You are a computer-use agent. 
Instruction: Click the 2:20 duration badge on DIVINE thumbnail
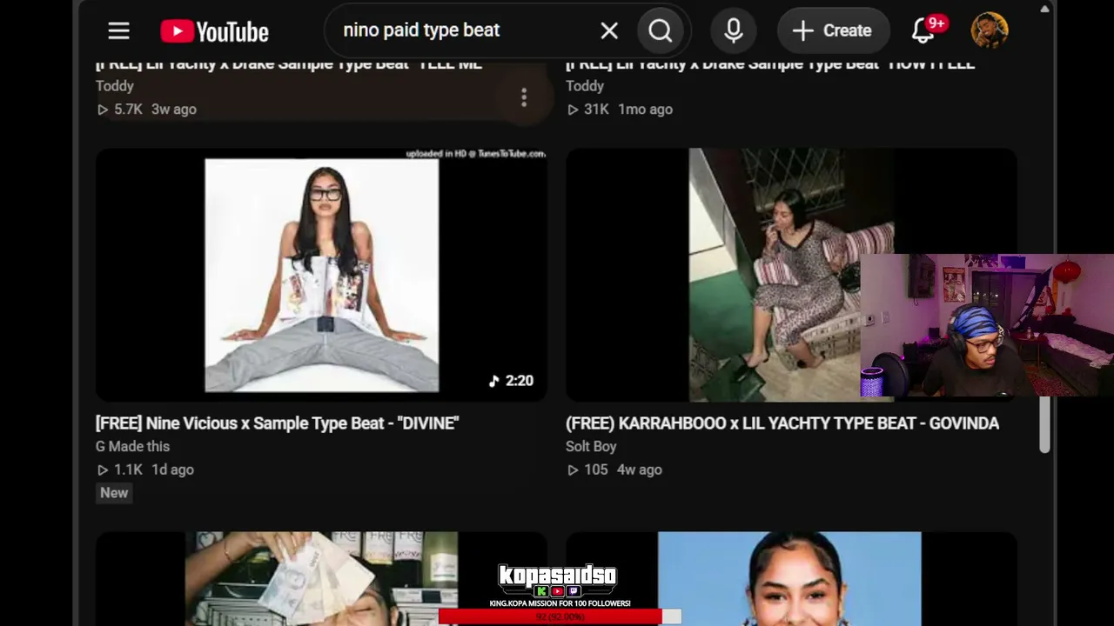pos(511,381)
